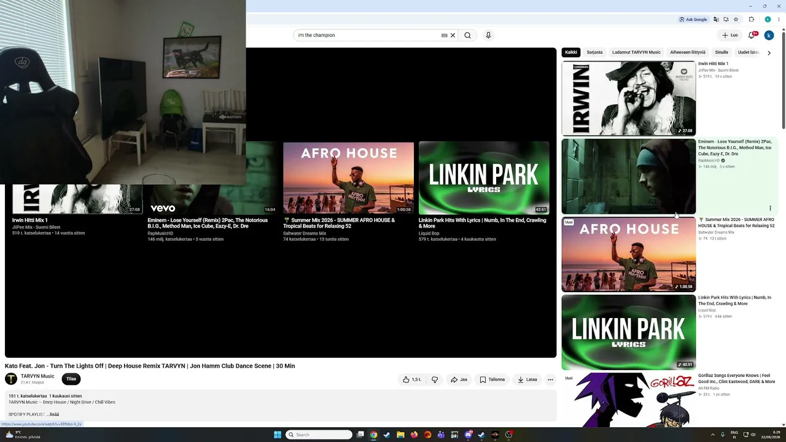Click RapMusicHD channel name in sidebar

point(709,161)
